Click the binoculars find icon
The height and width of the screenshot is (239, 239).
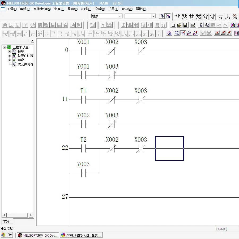5,25
